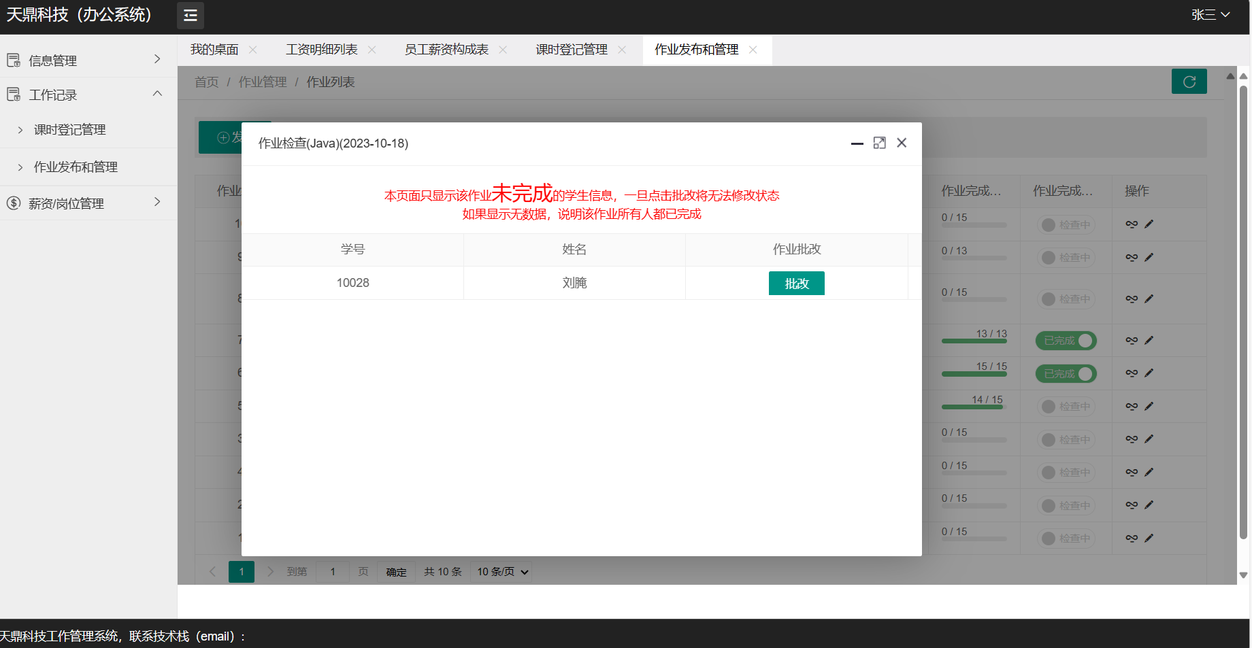
Task: Collapse the sidebar with the menu toggle icon
Action: tap(191, 15)
